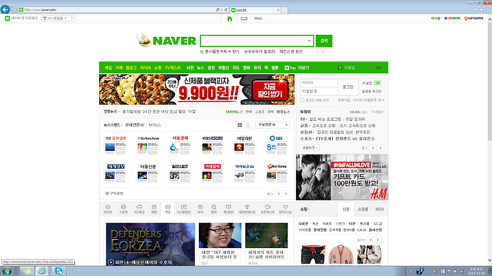The height and width of the screenshot is (276, 492).
Task: Open the subscription settings gear in newsstand
Action: coord(107,193)
